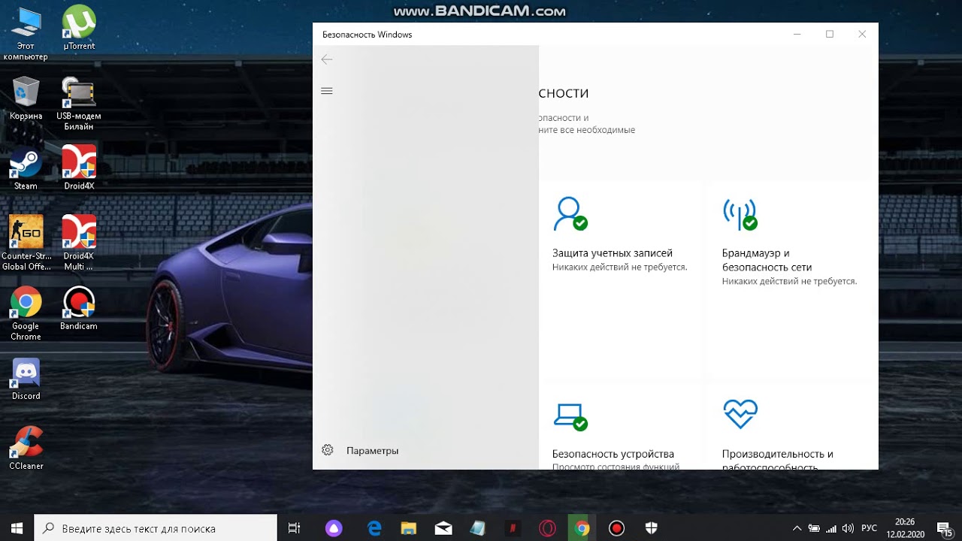Viewport: 962px width, 541px height.
Task: Click the Защита учетных записей account icon
Action: pyautogui.click(x=570, y=213)
